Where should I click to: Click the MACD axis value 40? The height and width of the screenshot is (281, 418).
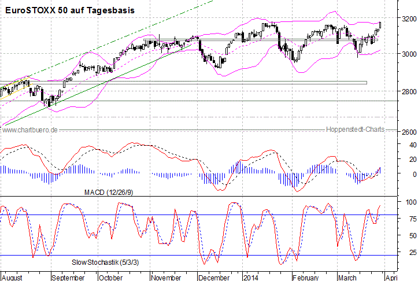(413, 145)
